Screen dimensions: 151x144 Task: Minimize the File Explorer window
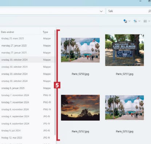[140, 1]
